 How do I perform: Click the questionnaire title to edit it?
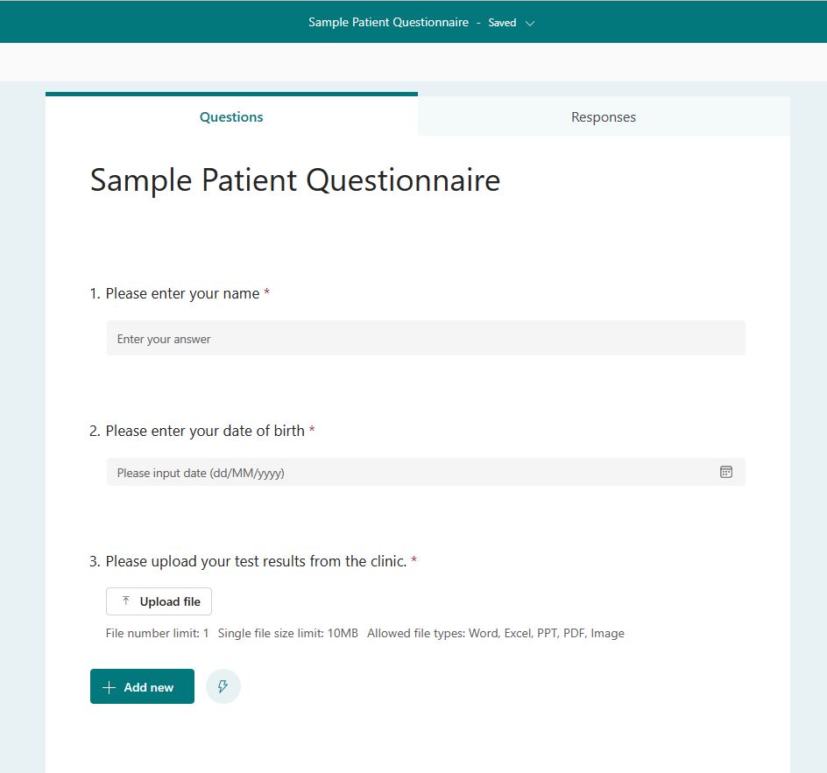point(294,180)
